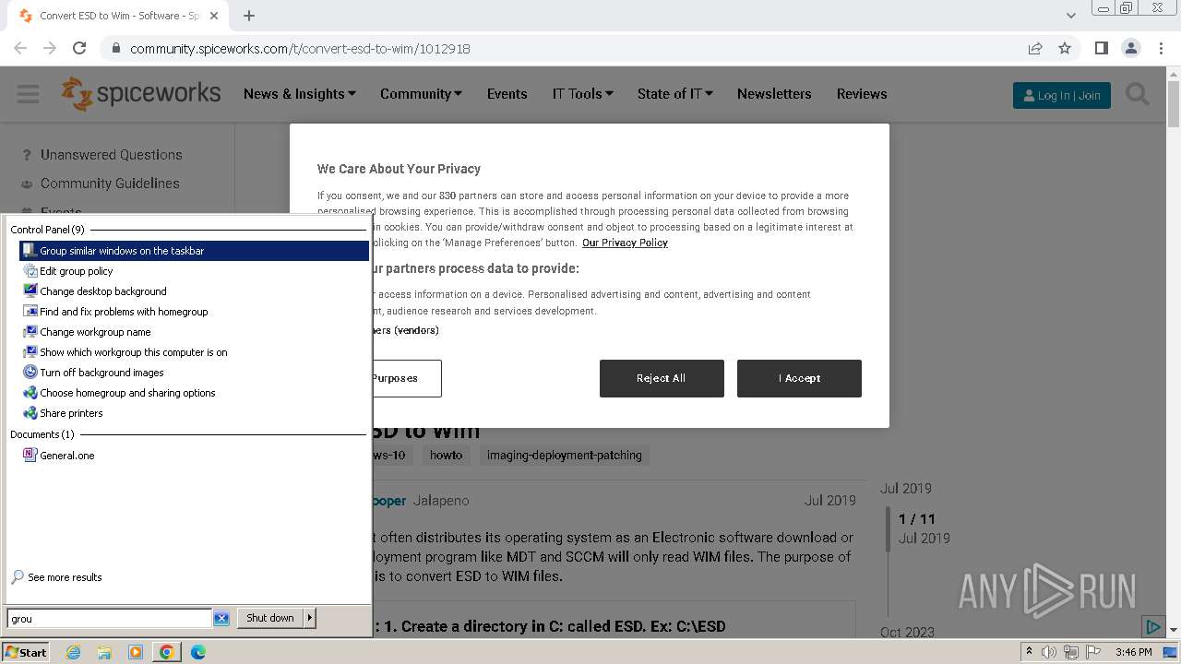This screenshot has height=664, width=1181.
Task: Clear the Start menu search text
Action: point(221,619)
